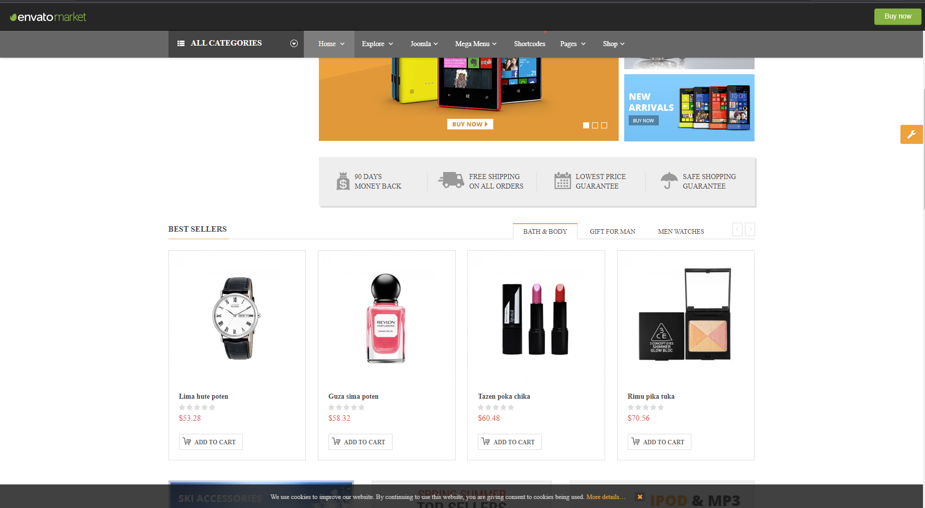Open the Mega Menu dropdown

[476, 44]
